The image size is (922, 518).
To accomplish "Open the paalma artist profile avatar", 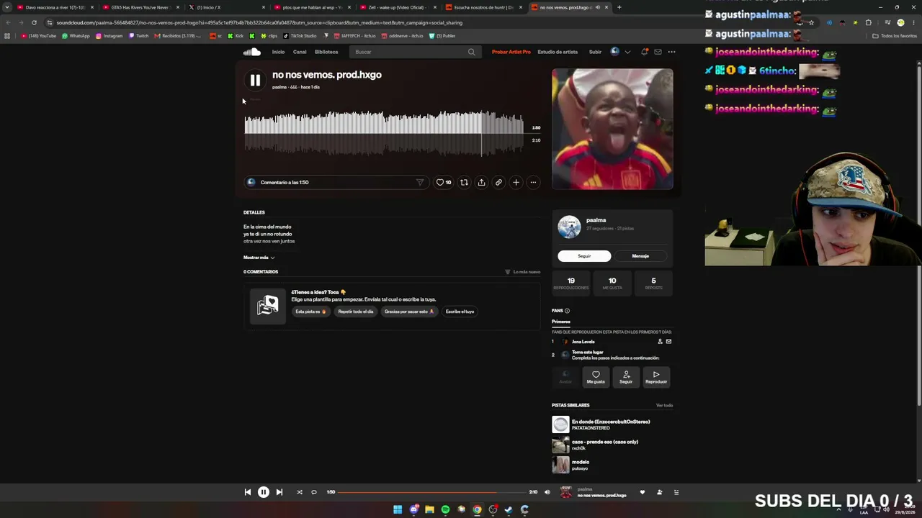I will point(569,227).
